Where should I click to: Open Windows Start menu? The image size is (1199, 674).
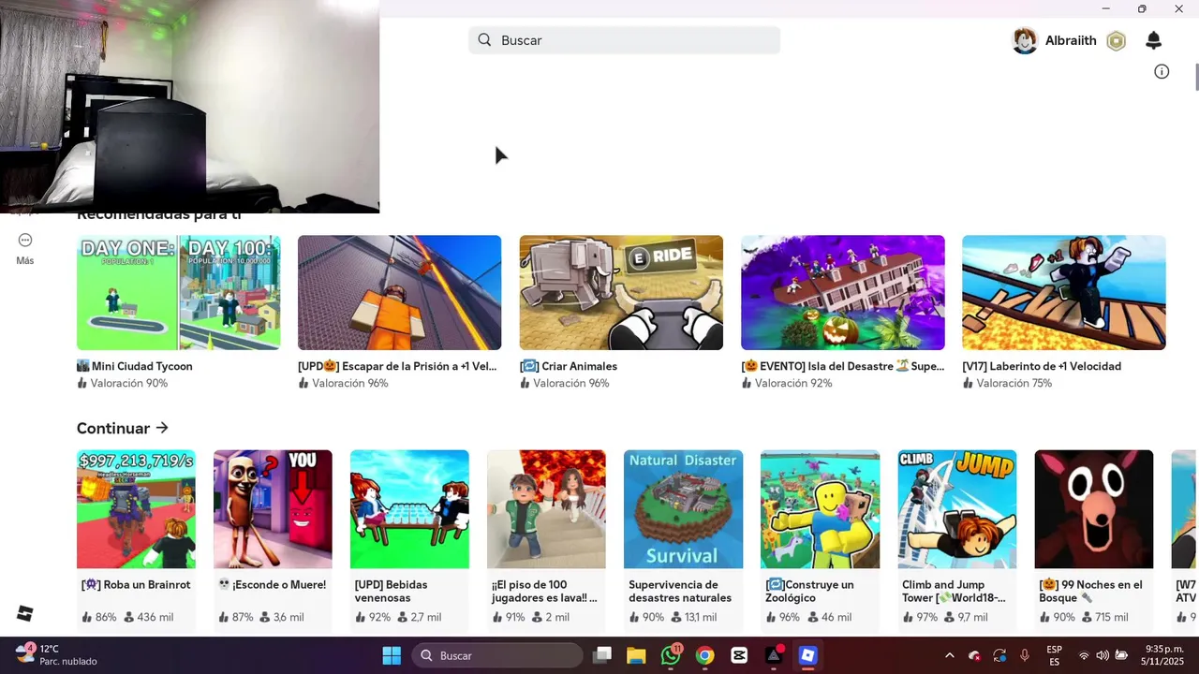coord(392,655)
